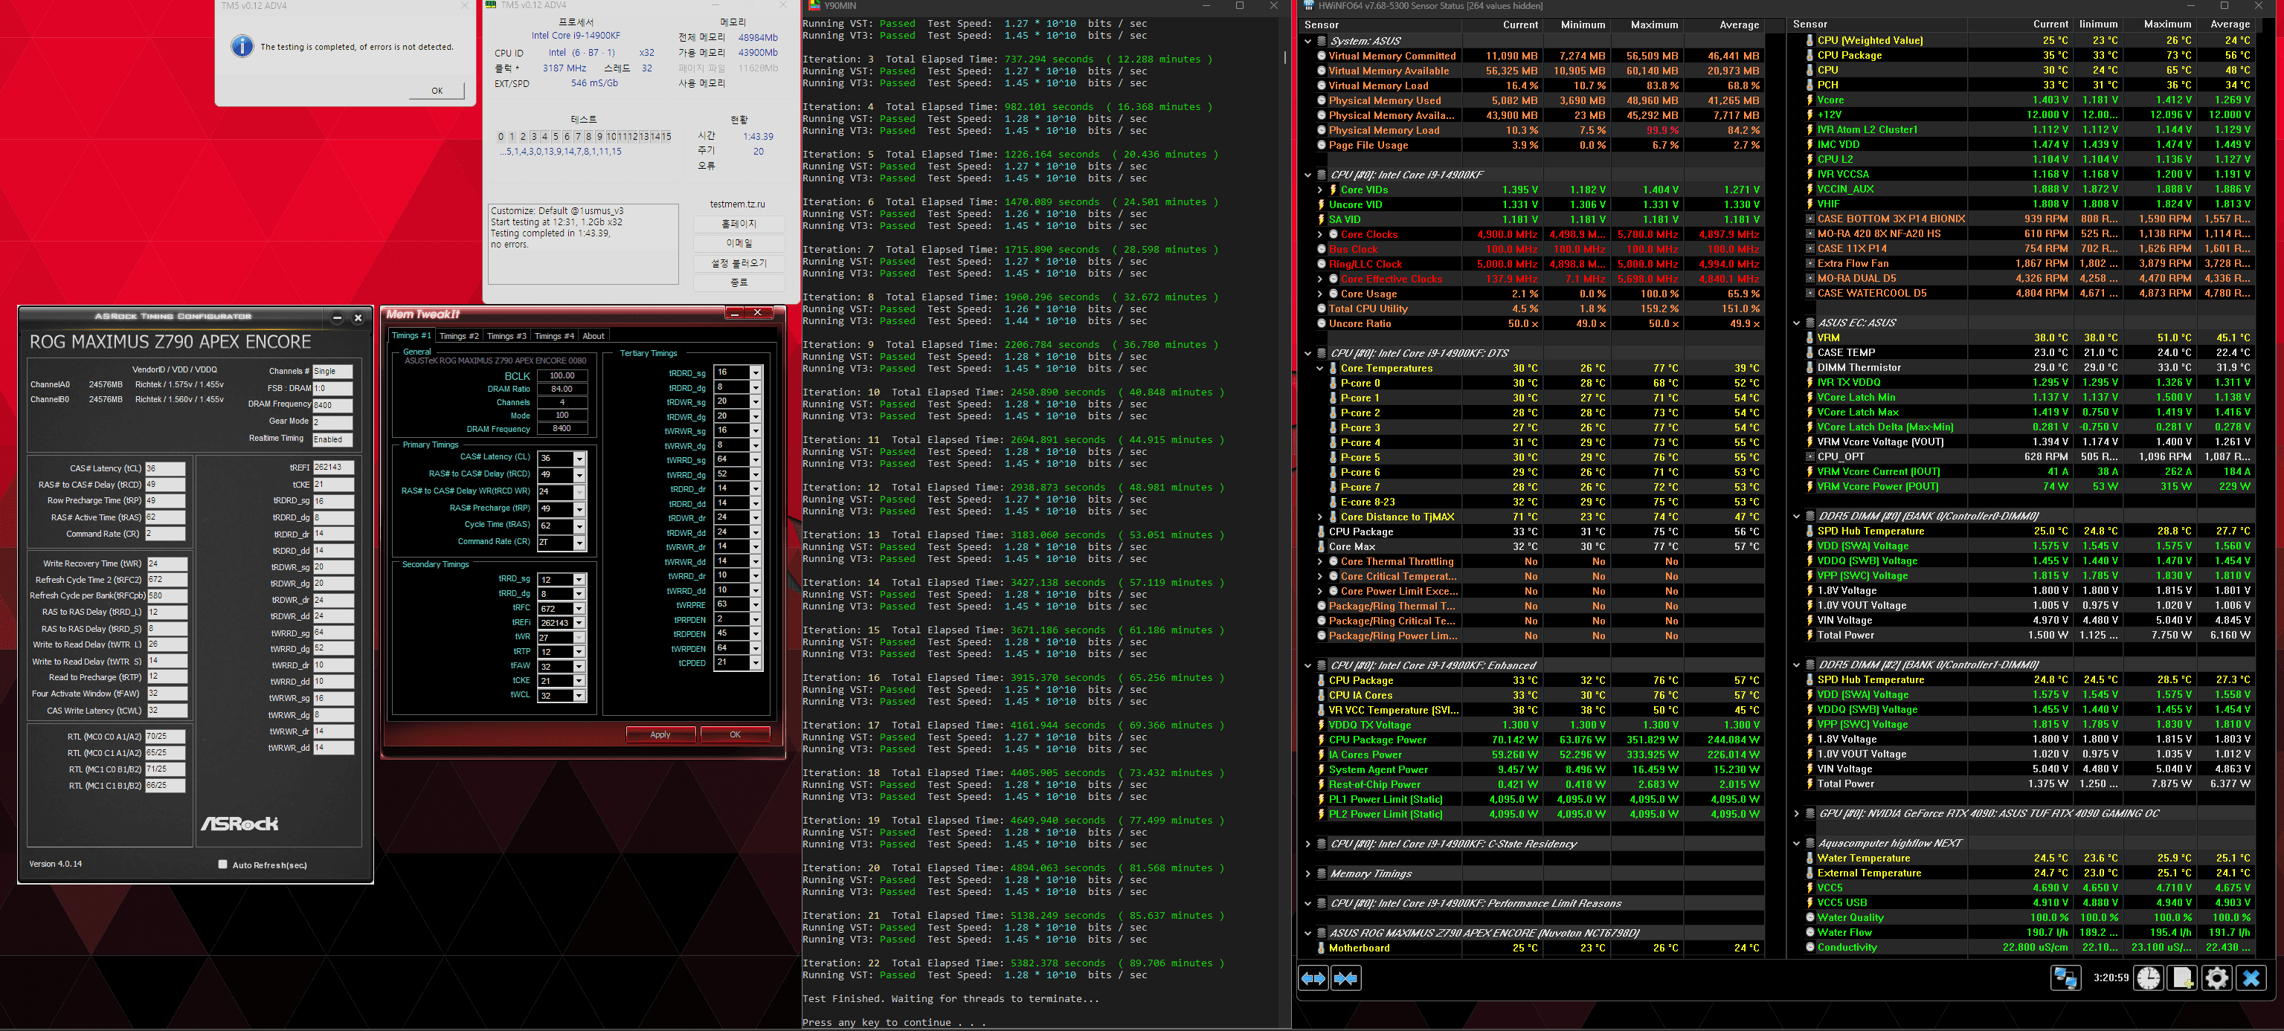The image size is (2284, 1031).
Task: Toggle Auto Refresh(sec) checkbox
Action: tap(222, 864)
